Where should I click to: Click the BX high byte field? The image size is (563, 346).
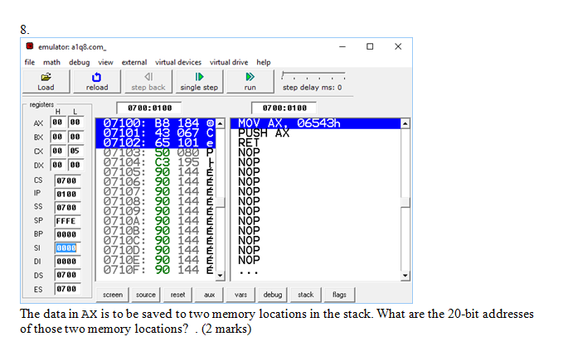pos(57,137)
